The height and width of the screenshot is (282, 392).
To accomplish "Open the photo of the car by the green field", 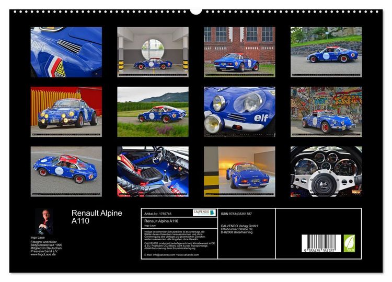I will click(153, 112).
